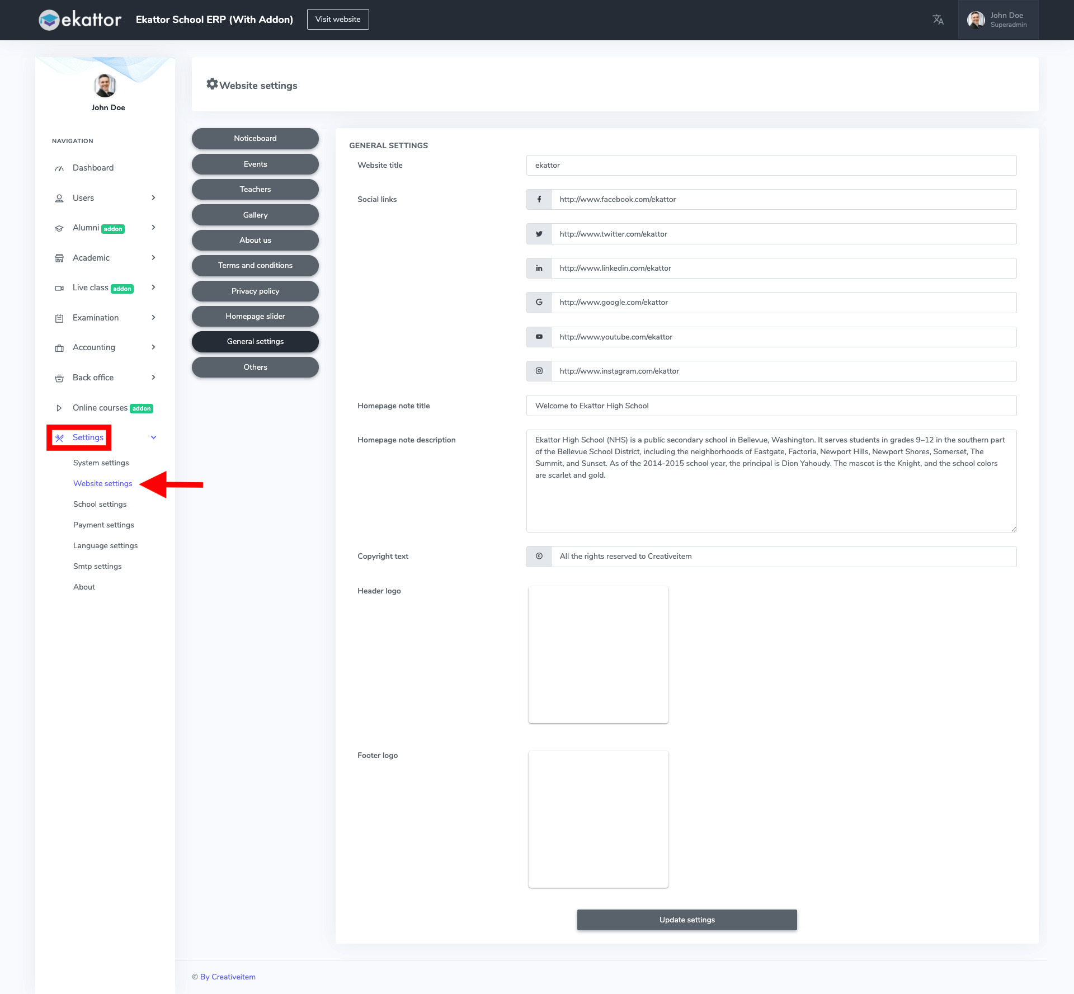Click the Academic navigation icon
The image size is (1074, 994).
[x=59, y=258]
